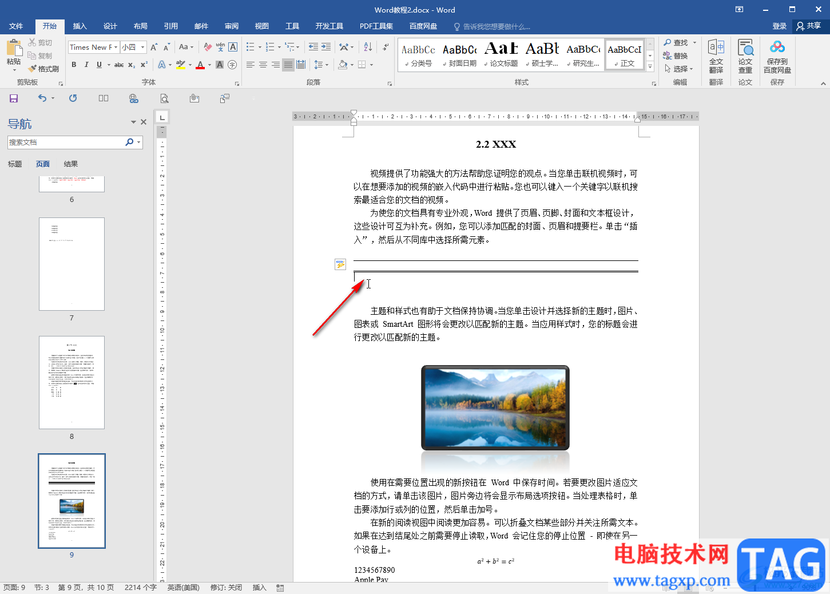
Task: Toggle superscript formatting
Action: tap(144, 65)
